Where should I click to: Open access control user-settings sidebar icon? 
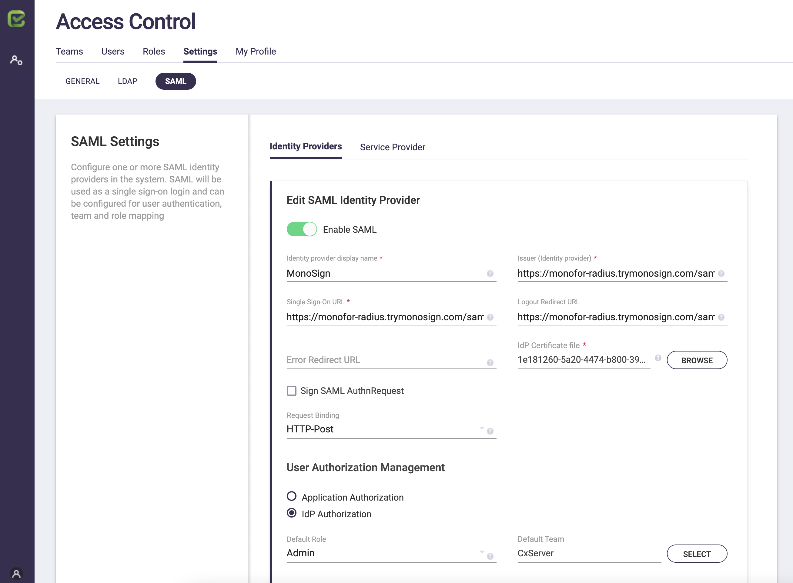coord(16,60)
